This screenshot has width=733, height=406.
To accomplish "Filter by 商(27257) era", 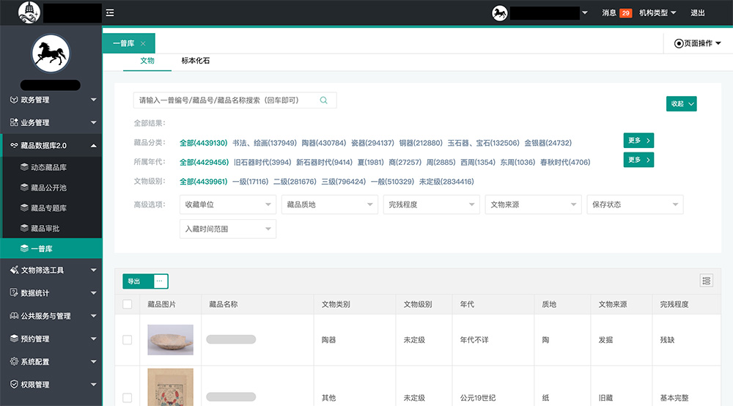I will 405,162.
